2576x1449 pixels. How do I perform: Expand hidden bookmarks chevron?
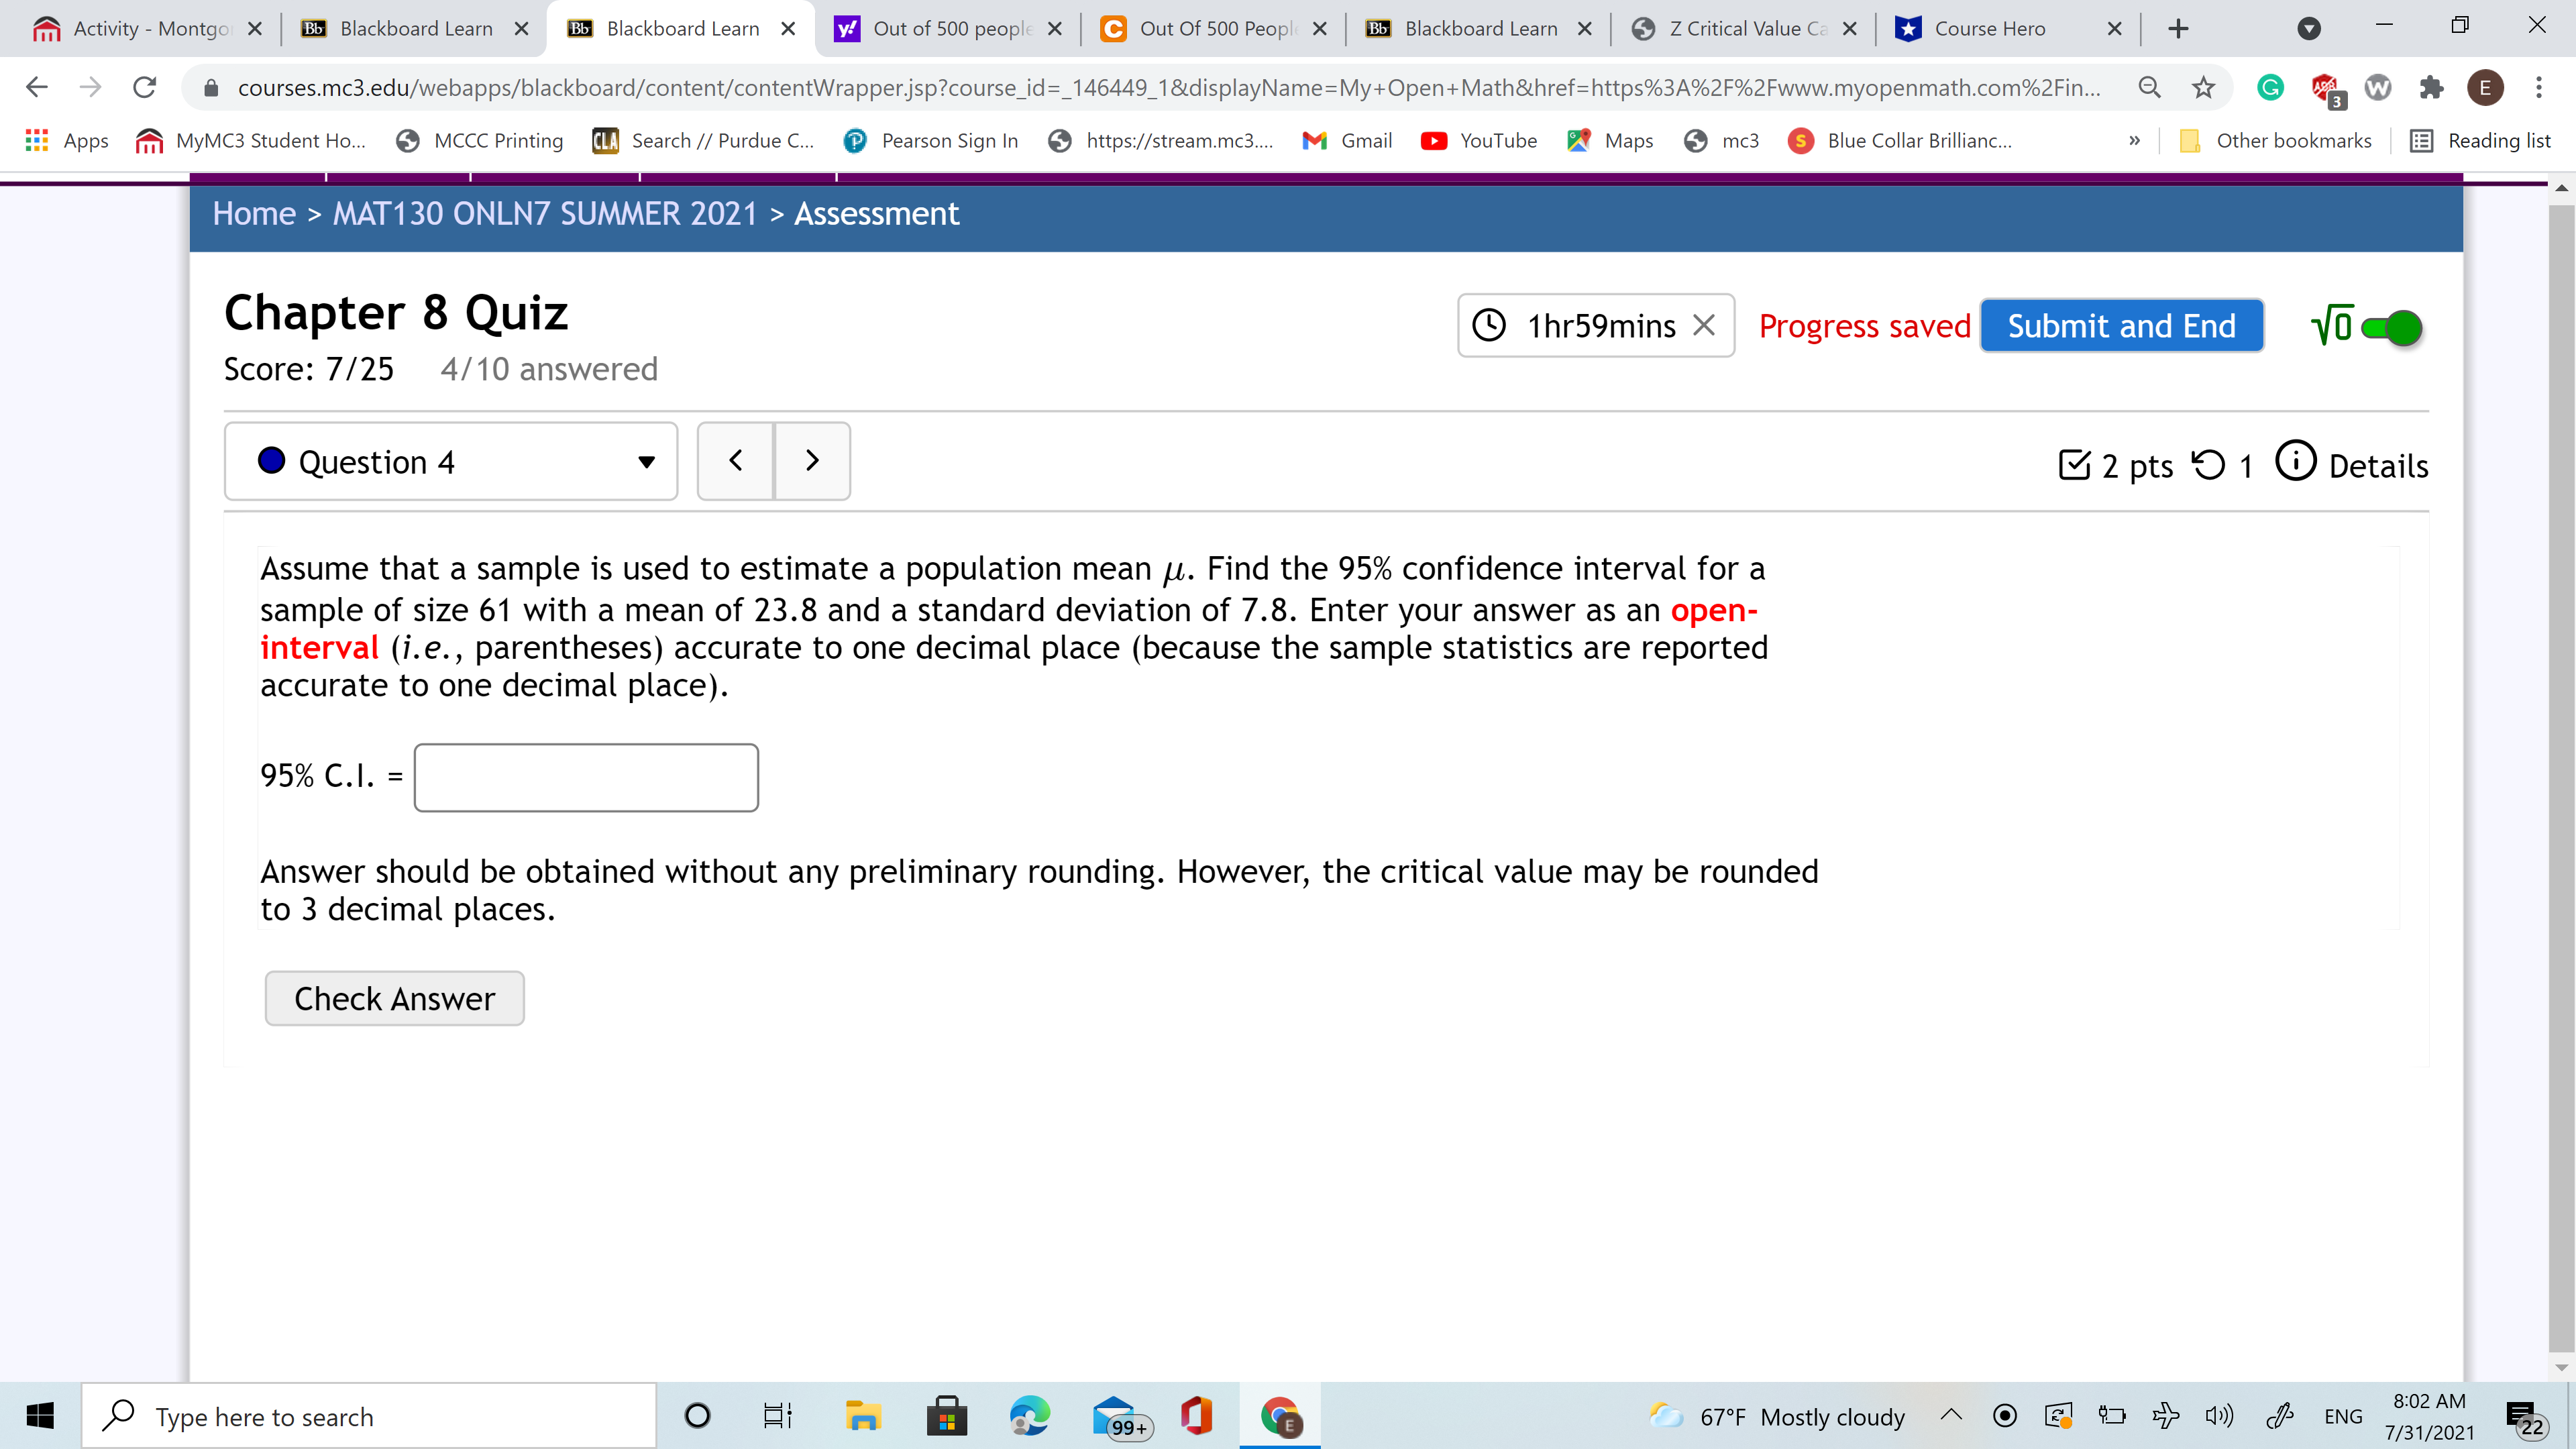[x=2134, y=141]
